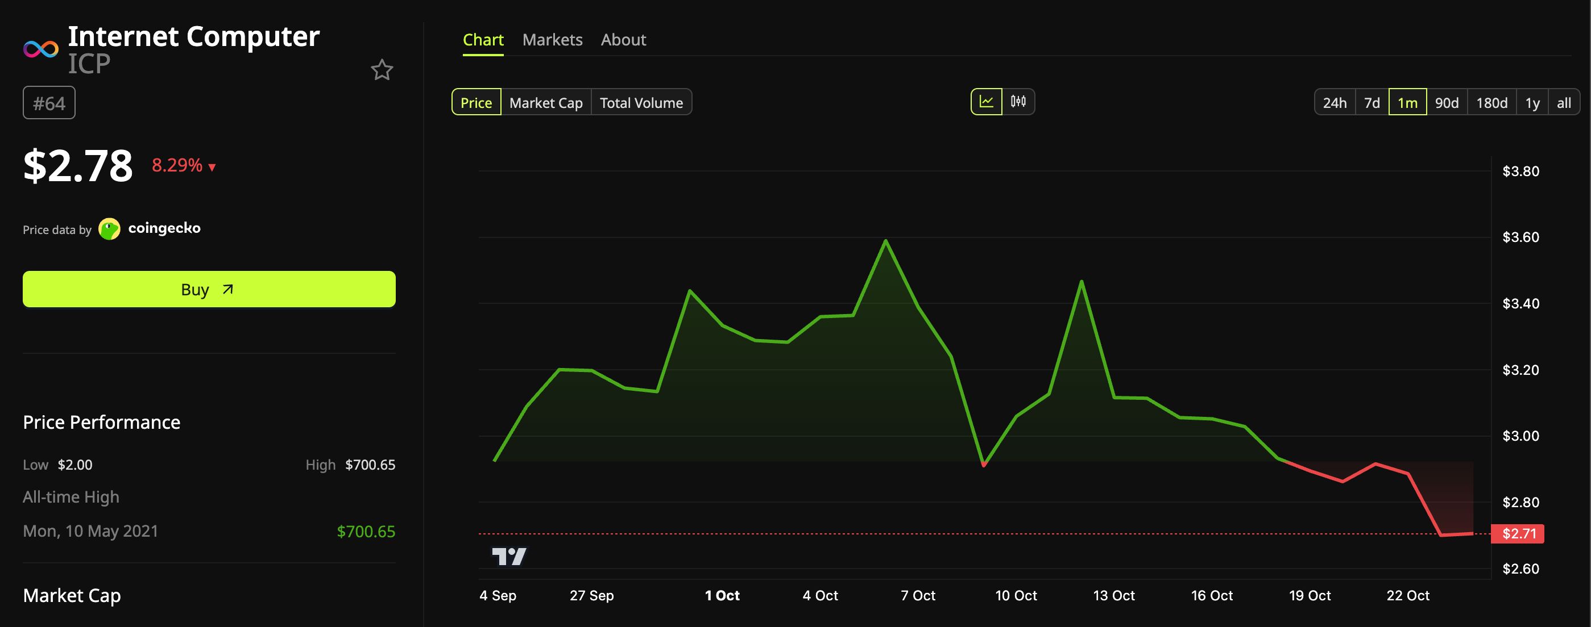Open the Markets tab
The image size is (1591, 627).
tap(552, 40)
